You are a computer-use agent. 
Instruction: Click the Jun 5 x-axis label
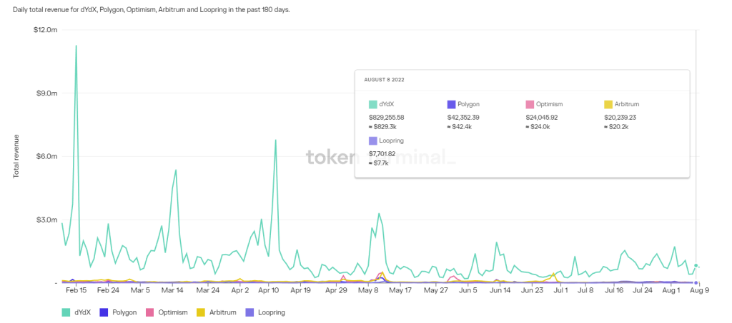[468, 290]
